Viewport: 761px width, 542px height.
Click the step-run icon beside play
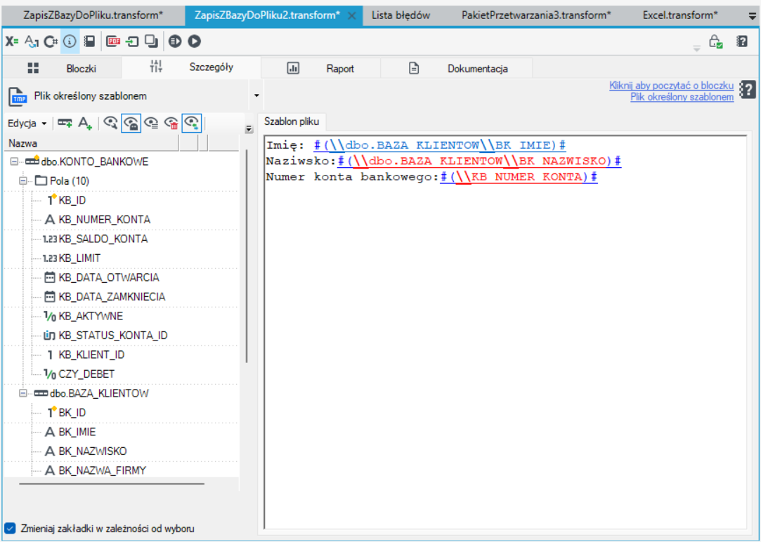(175, 41)
